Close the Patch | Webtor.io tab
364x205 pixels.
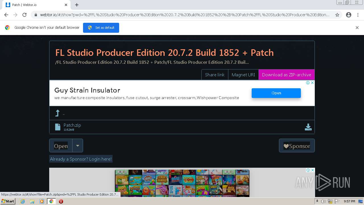point(66,5)
